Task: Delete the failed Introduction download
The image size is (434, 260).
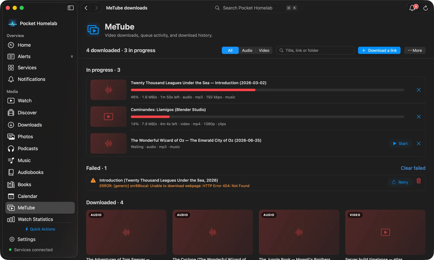Action: pos(419,181)
